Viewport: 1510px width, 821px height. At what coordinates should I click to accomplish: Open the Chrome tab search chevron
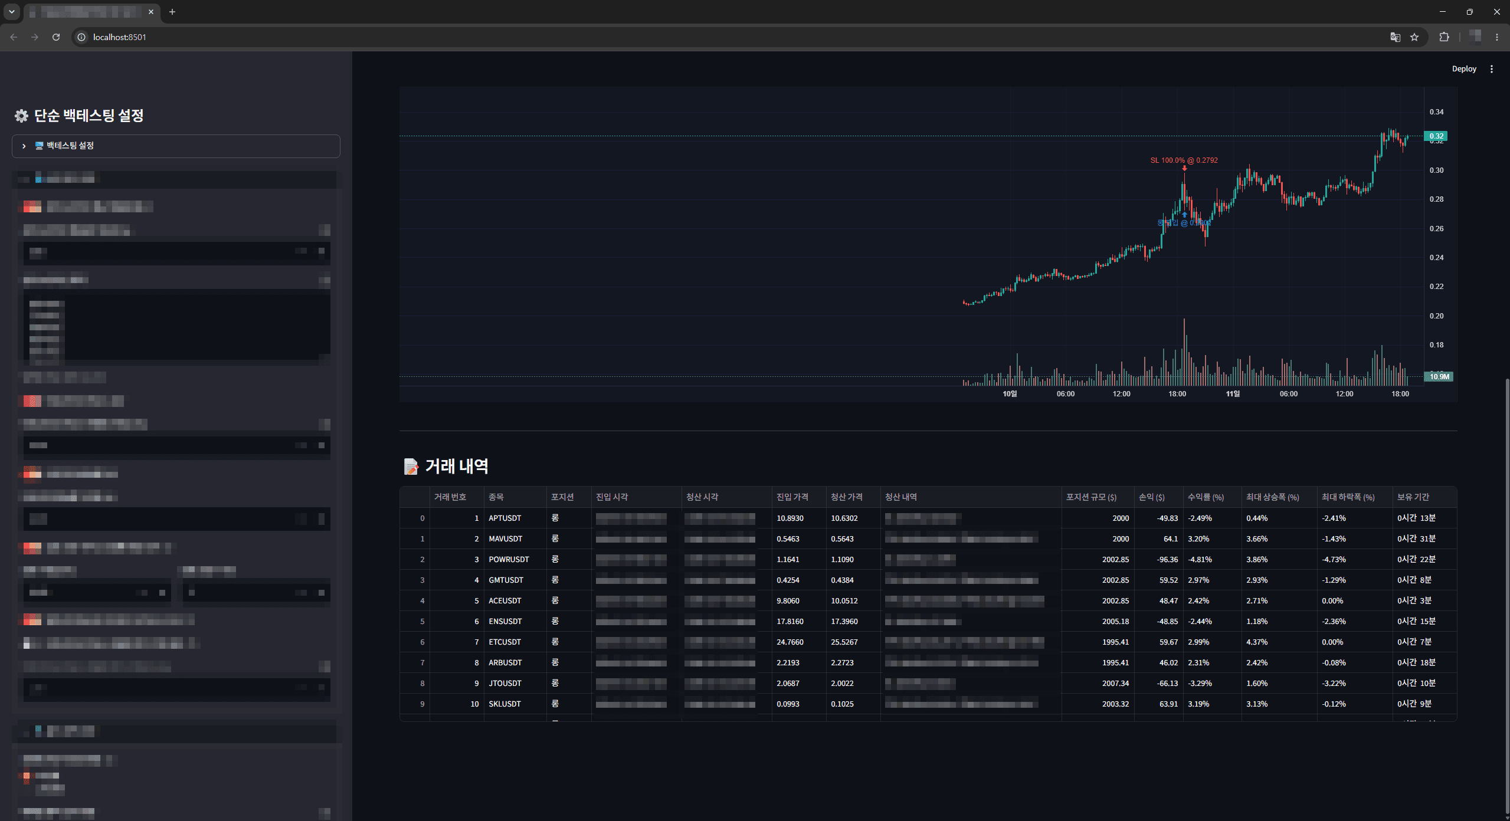pyautogui.click(x=11, y=12)
